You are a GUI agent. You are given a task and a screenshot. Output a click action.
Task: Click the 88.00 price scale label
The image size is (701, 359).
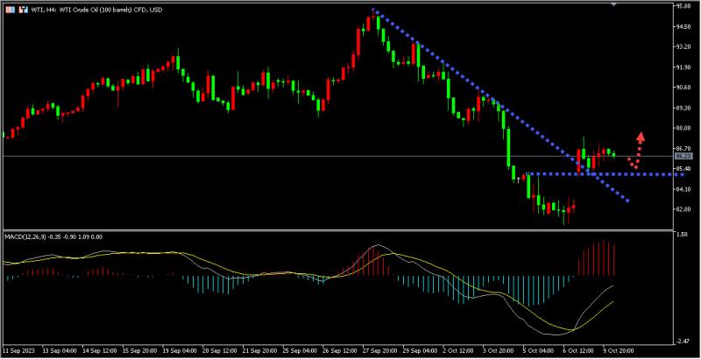[x=683, y=128]
